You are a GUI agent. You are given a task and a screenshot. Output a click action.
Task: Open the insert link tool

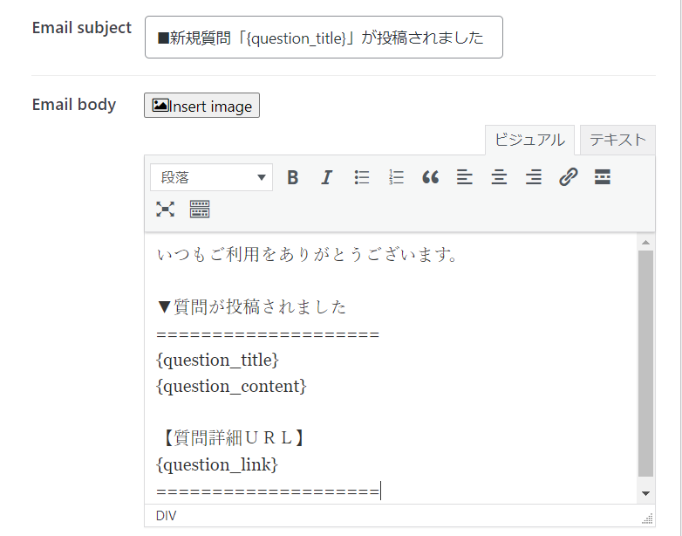(x=569, y=177)
